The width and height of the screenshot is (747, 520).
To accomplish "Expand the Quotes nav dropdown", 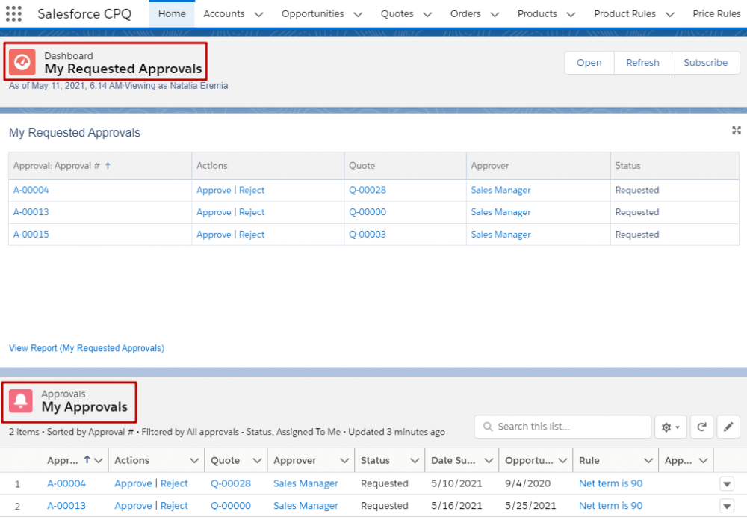I will tap(427, 15).
